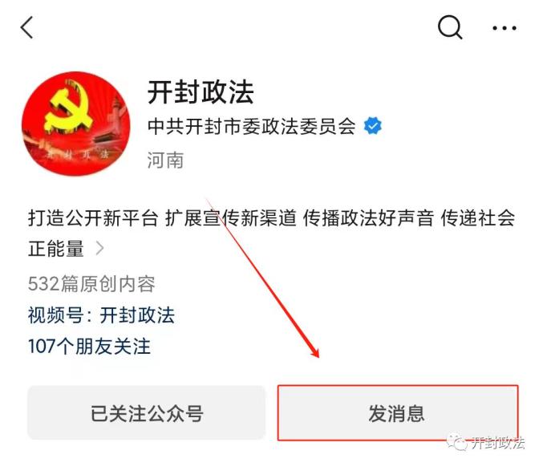The image size is (543, 467).
Task: Open the 532篇原创内容 original articles count
Action: pos(91,284)
